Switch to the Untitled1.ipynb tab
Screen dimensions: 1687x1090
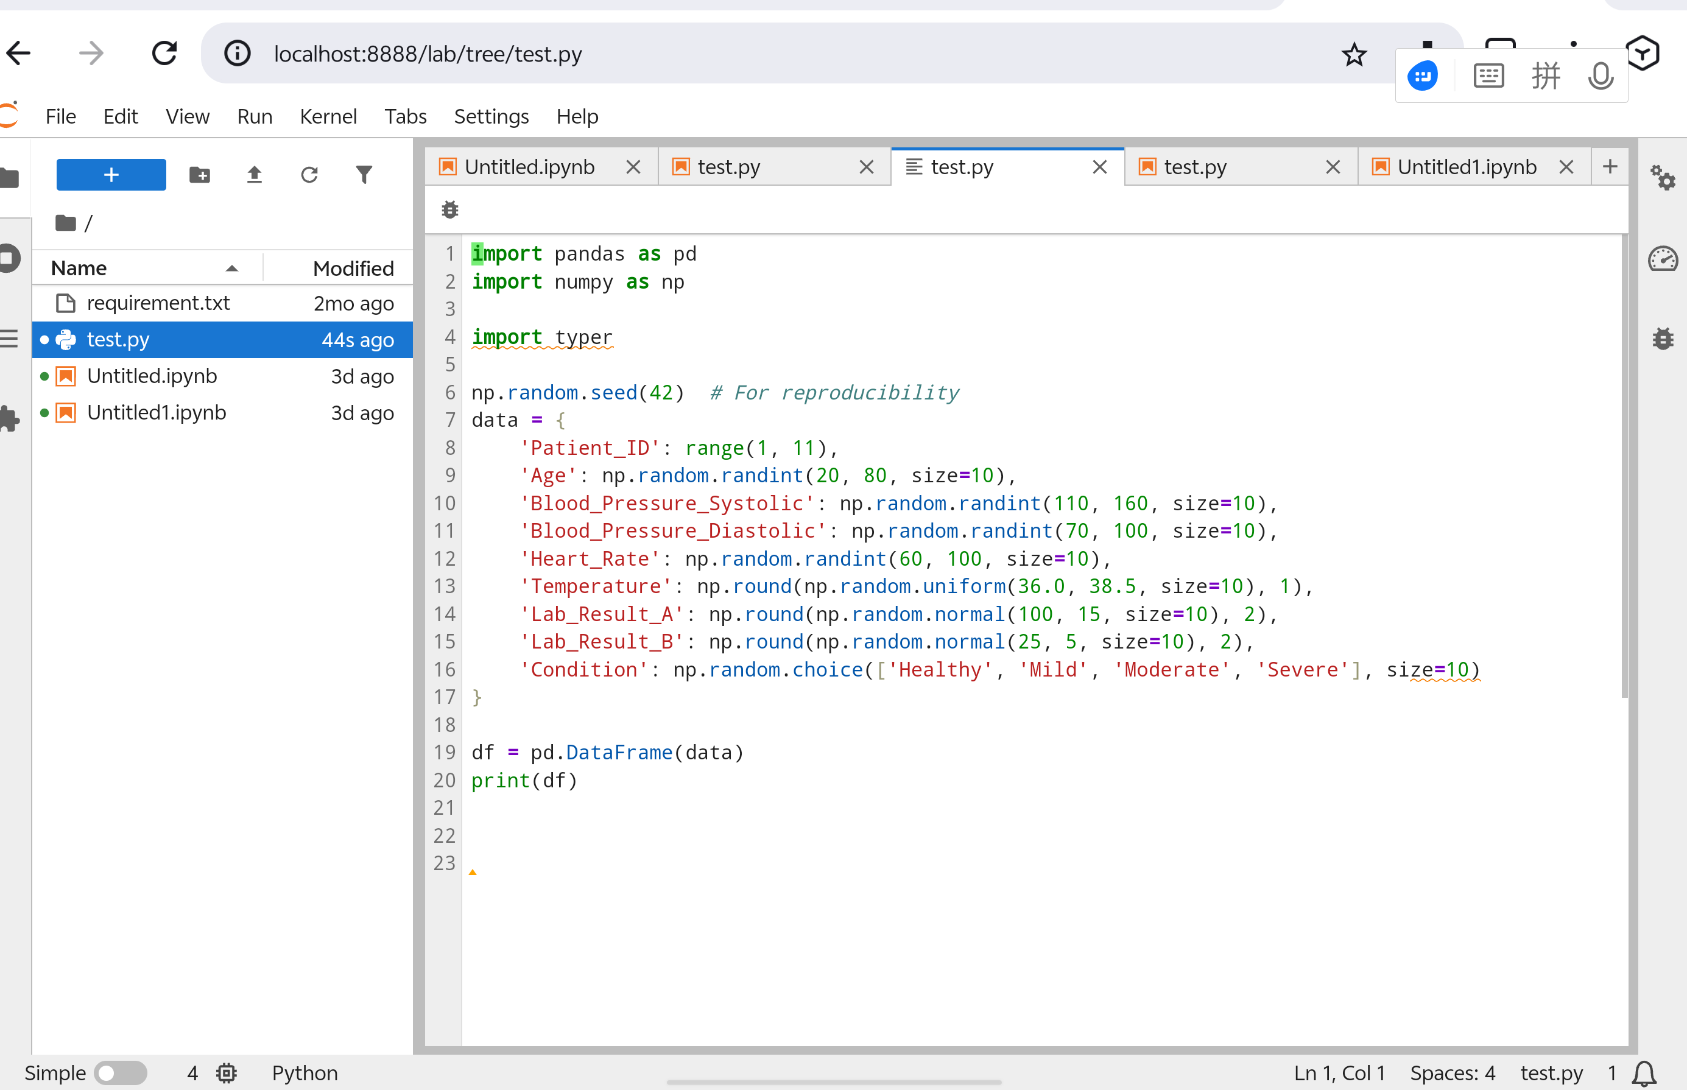1466,167
